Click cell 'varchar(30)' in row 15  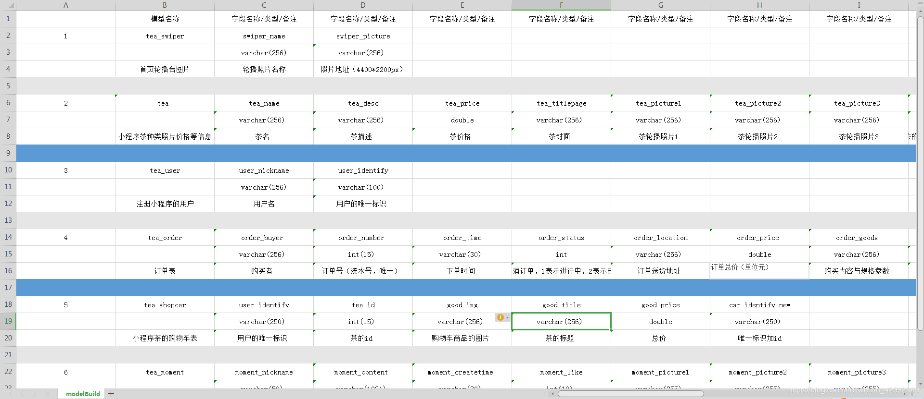tap(462, 254)
